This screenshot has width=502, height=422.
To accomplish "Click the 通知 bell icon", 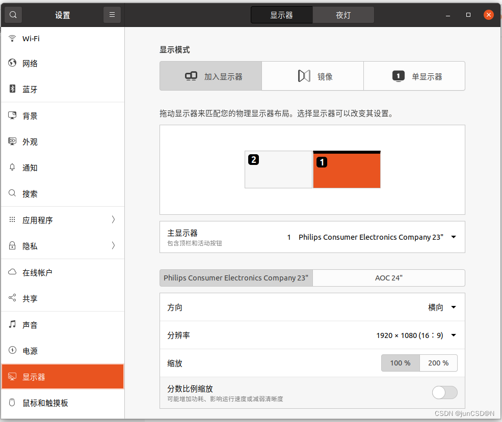I will pos(12,167).
